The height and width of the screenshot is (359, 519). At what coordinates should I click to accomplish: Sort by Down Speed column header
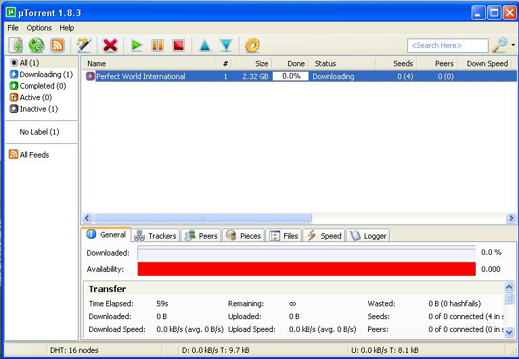pyautogui.click(x=484, y=64)
